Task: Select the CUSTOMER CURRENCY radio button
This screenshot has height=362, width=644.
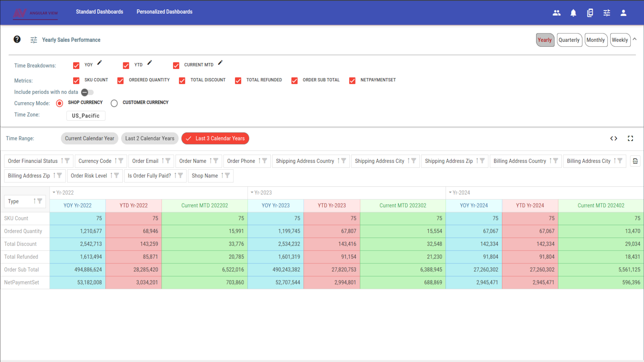Action: [x=114, y=103]
